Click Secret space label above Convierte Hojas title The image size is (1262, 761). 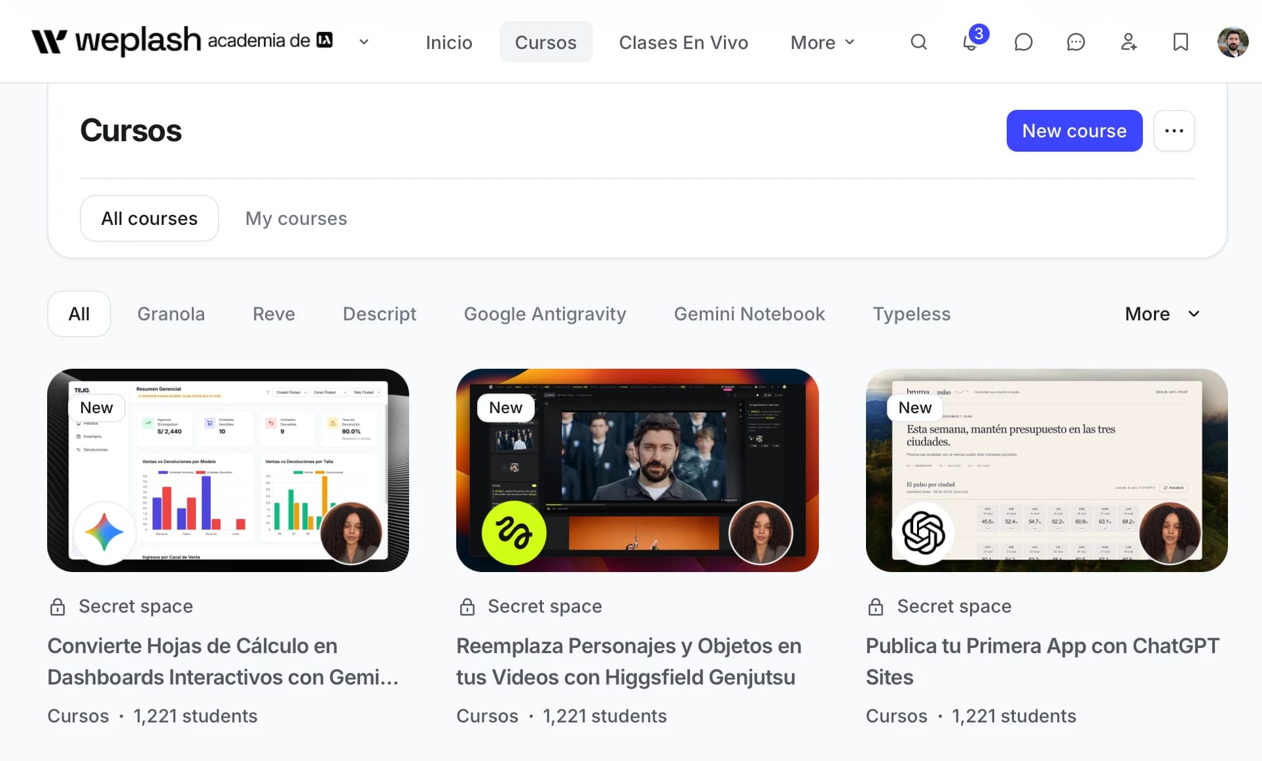point(135,607)
